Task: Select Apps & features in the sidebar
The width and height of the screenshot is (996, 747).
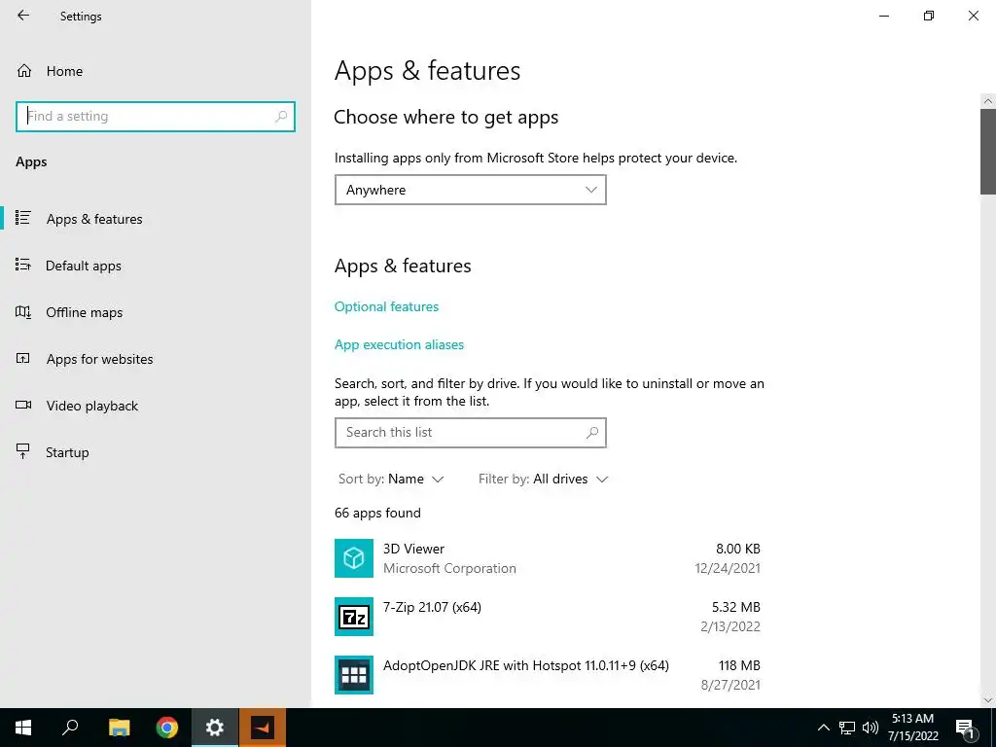Action: click(x=156, y=219)
